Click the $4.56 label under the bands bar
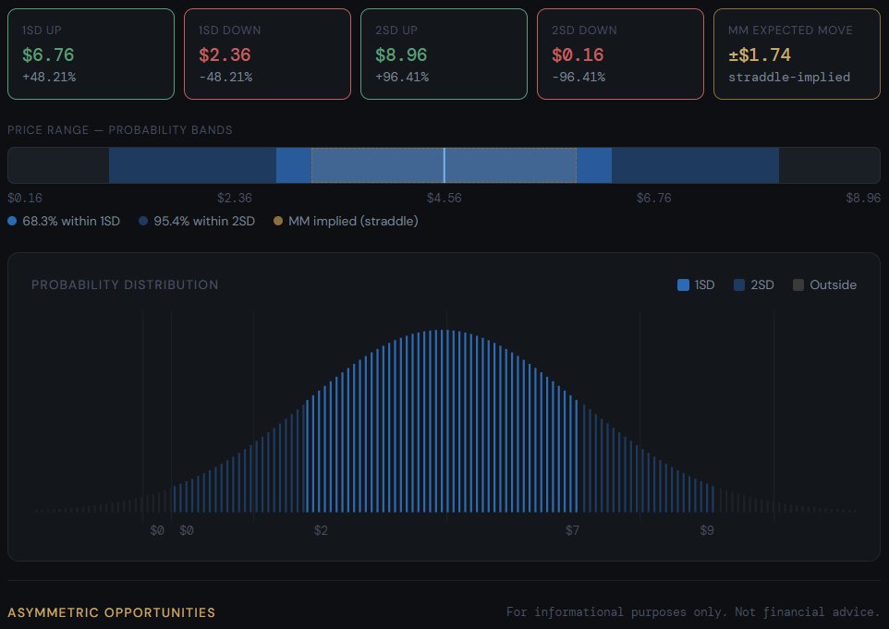Viewport: 889px width, 629px height. (444, 198)
